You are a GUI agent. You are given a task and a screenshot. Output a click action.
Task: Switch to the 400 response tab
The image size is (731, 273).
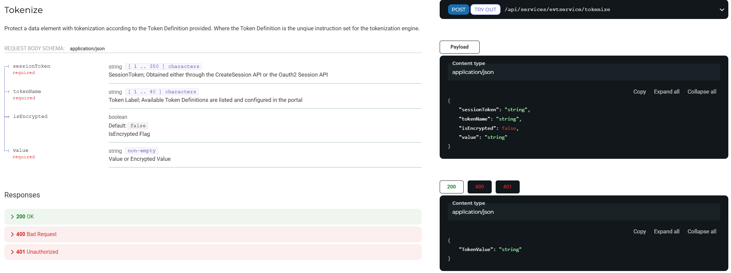coord(479,187)
